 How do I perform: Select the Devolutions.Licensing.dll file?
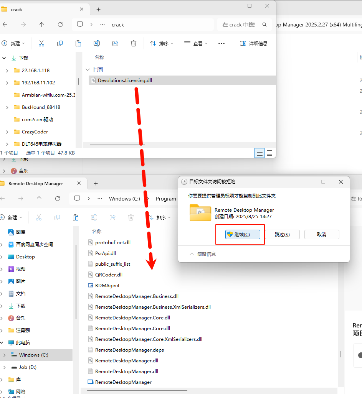(x=182, y=80)
